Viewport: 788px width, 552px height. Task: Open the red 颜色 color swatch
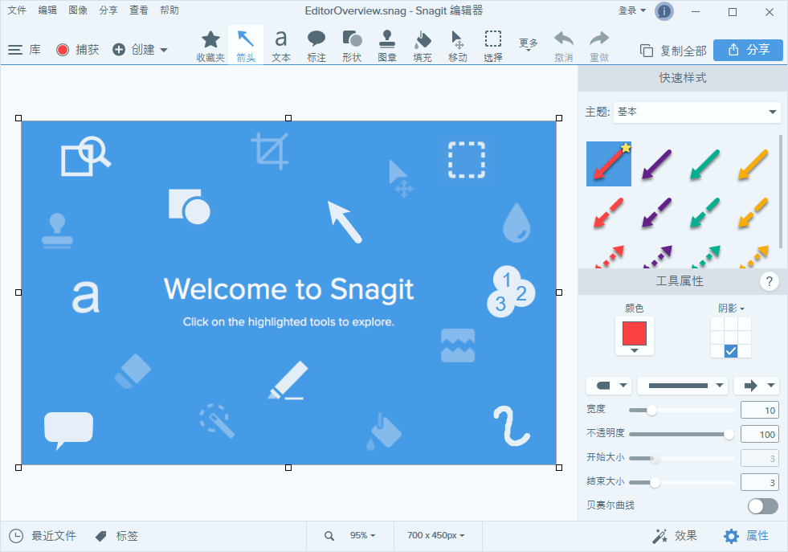(x=635, y=334)
